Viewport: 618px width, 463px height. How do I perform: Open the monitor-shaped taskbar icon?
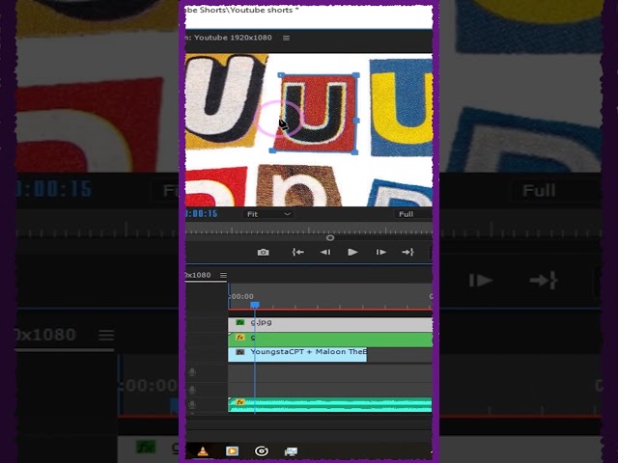point(291,451)
